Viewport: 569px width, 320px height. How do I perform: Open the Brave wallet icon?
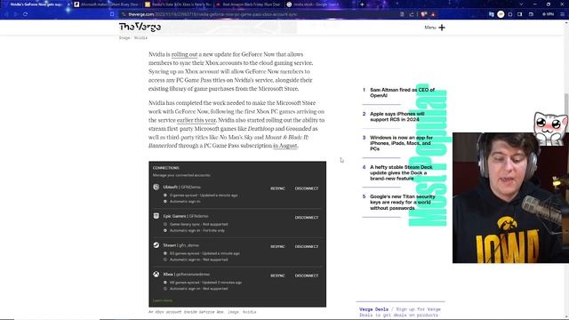(531, 14)
